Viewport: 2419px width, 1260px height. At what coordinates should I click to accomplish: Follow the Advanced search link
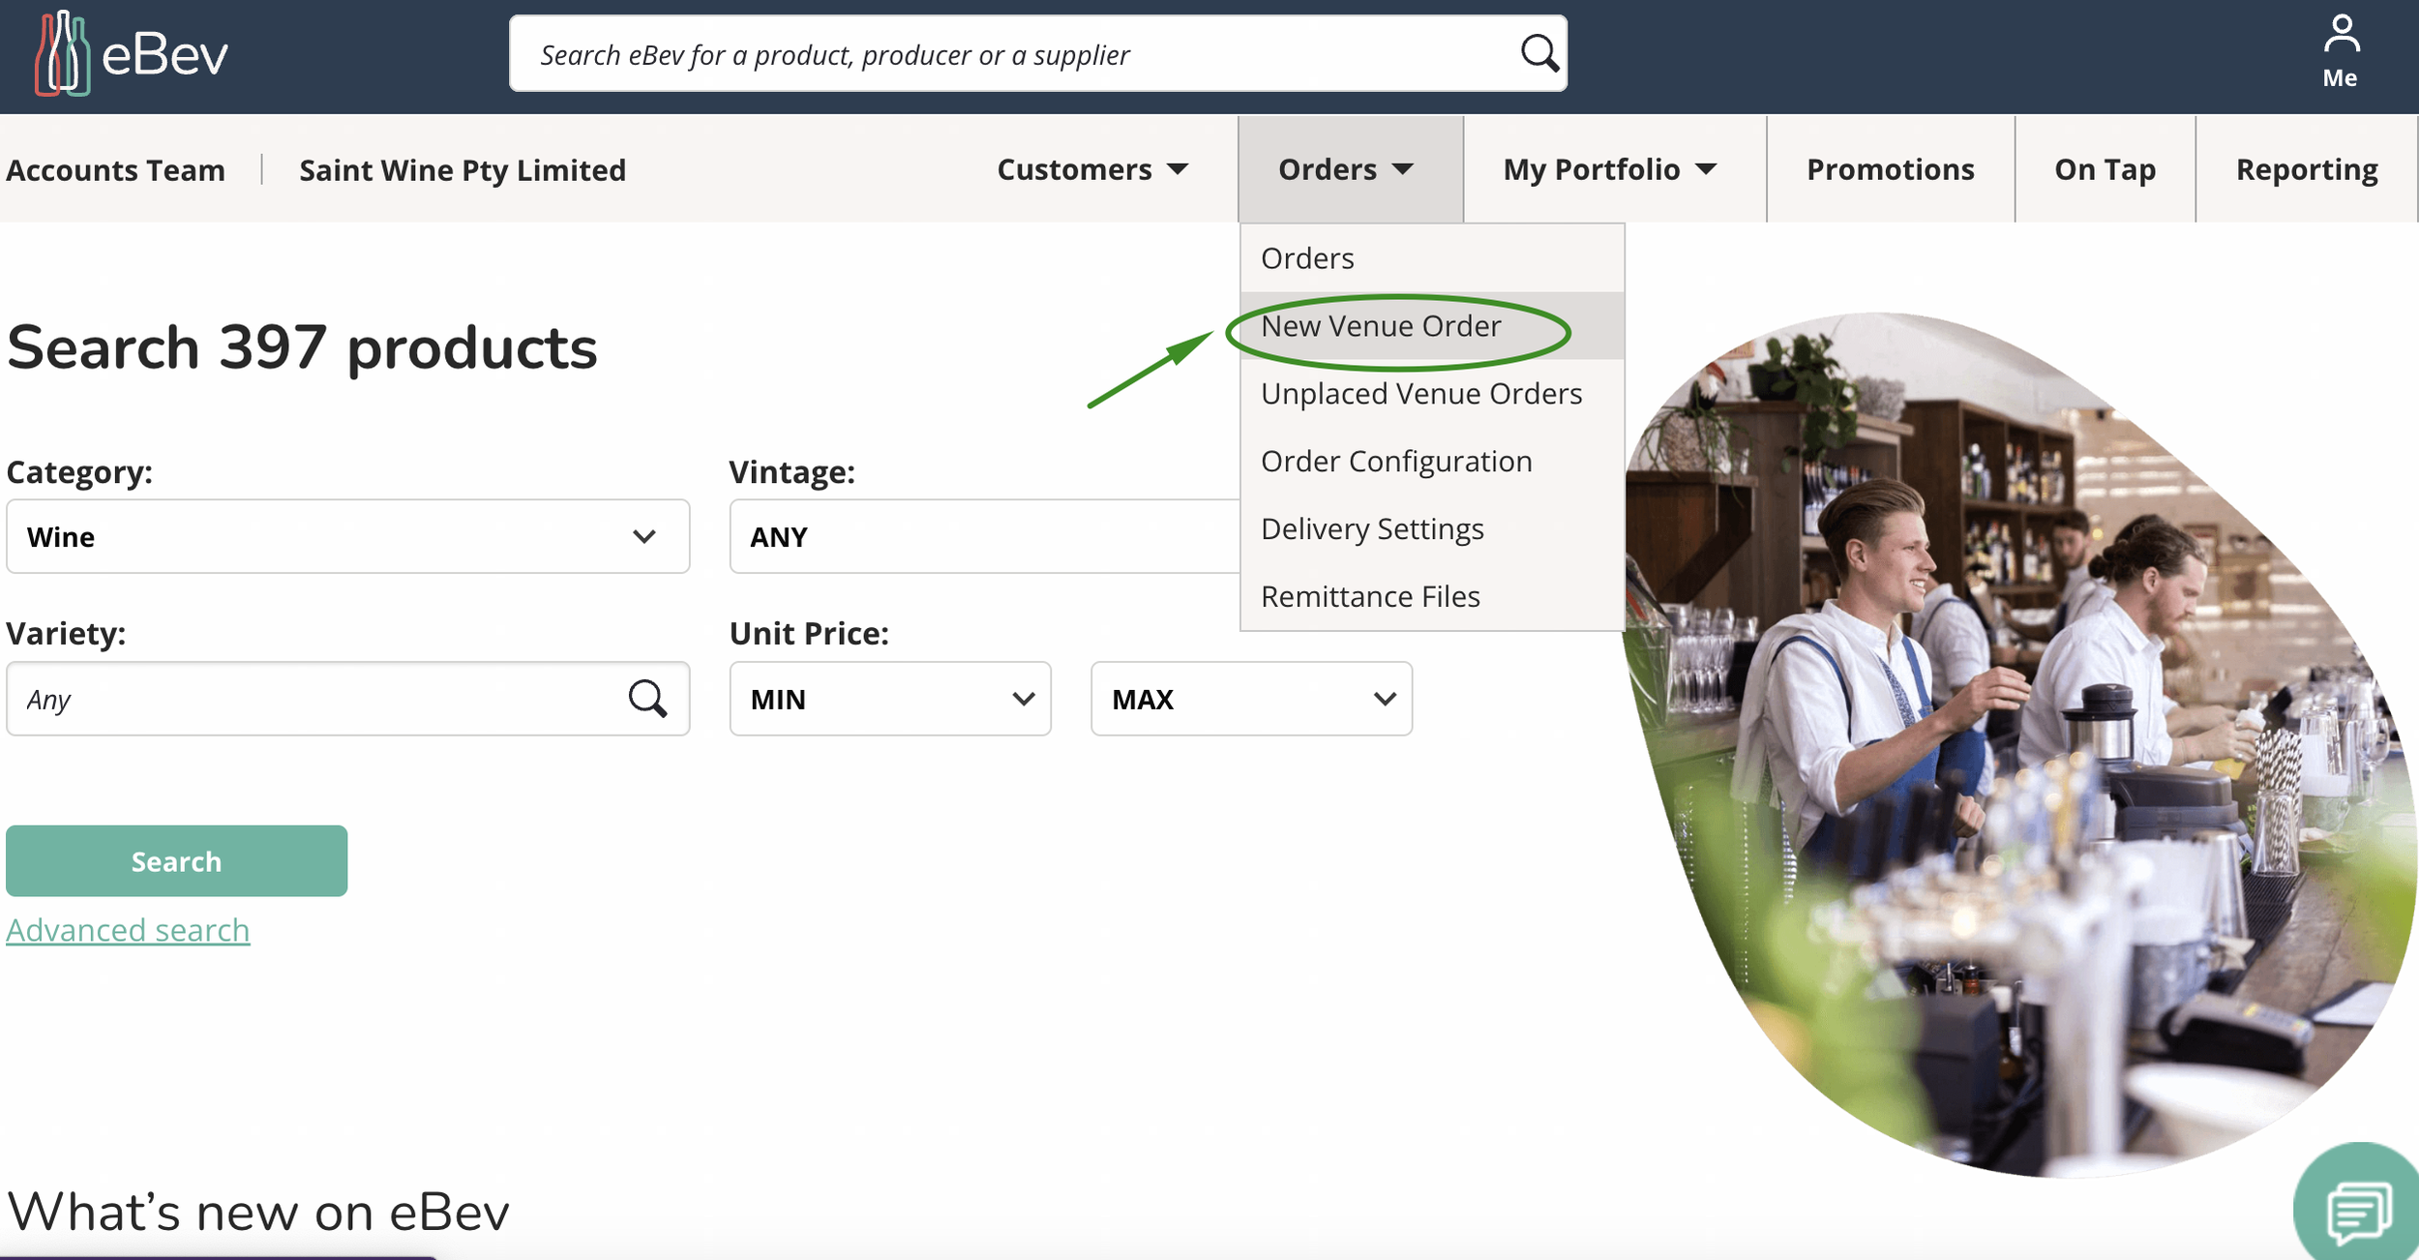coord(128,930)
